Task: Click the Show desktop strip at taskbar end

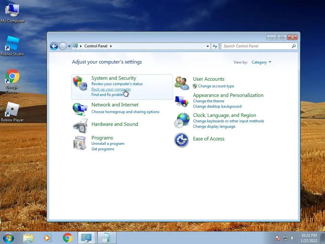Action: pos(323,238)
